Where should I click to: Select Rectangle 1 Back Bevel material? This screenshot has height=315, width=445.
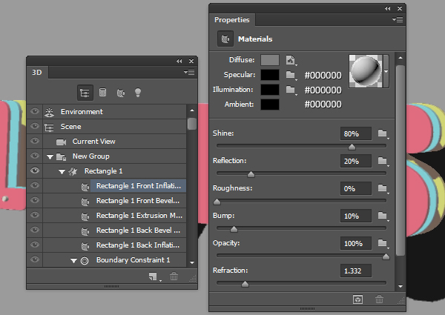[x=138, y=231]
